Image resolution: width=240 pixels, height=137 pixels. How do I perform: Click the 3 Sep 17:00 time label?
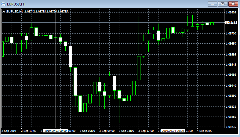pos(146,131)
